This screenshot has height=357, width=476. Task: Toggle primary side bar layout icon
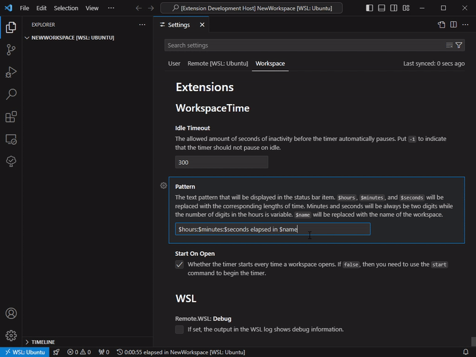click(x=369, y=8)
